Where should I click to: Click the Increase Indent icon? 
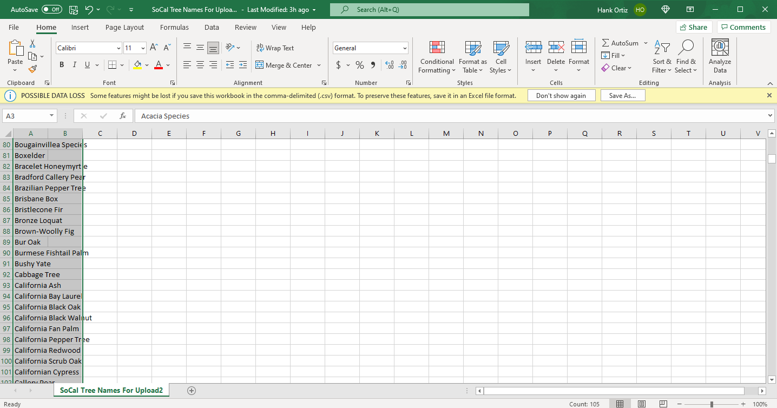point(243,65)
